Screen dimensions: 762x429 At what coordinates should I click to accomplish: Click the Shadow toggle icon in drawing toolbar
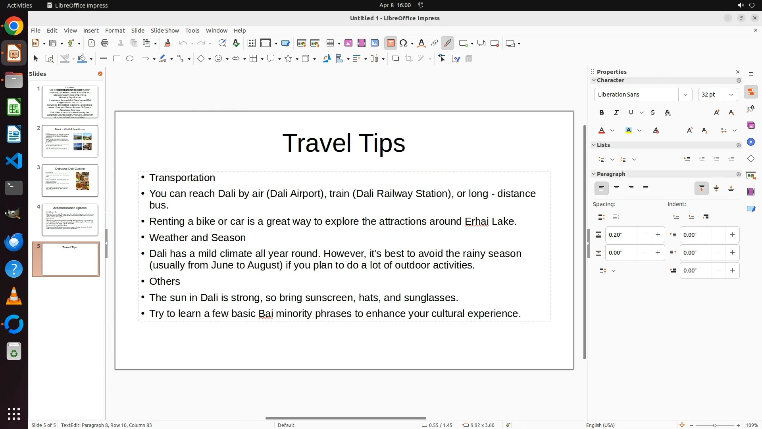395,59
